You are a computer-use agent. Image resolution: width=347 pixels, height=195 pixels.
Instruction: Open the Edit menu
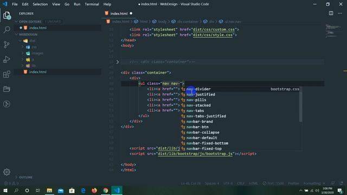point(25,4)
